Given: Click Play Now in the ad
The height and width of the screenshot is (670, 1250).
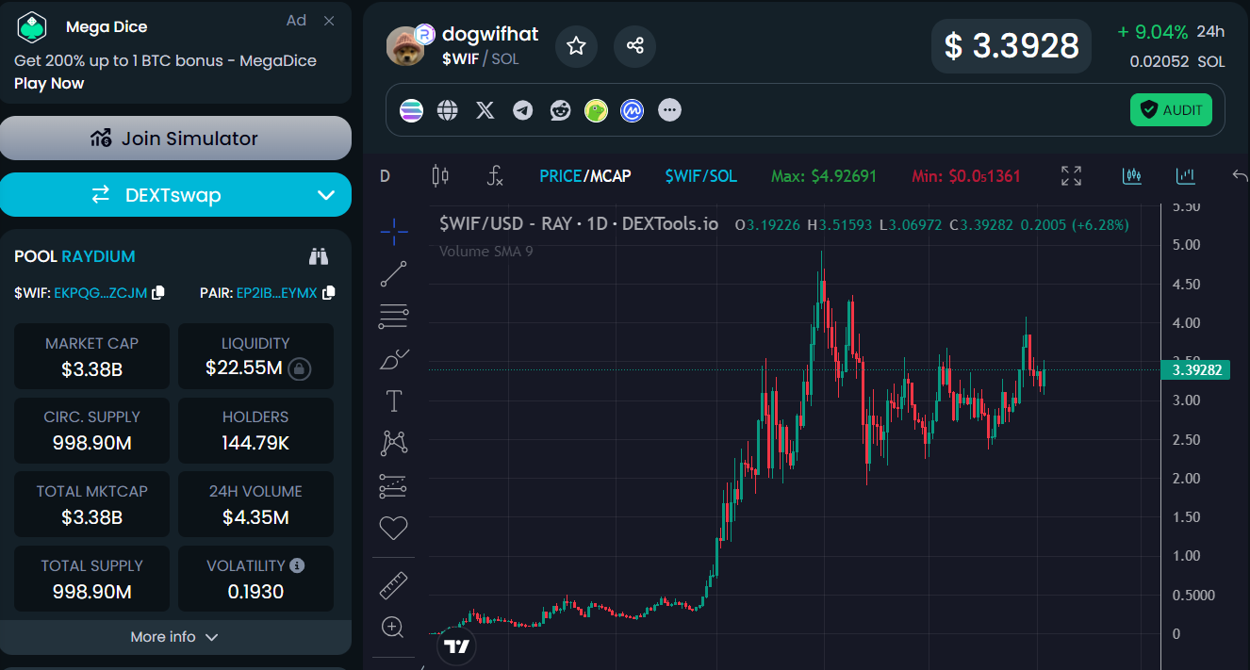Looking at the screenshot, I should [49, 84].
